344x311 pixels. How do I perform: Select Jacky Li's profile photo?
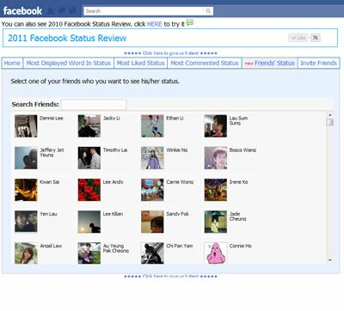click(x=89, y=126)
